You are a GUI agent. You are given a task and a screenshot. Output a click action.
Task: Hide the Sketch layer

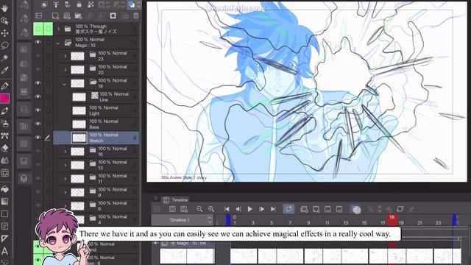click(x=38, y=138)
